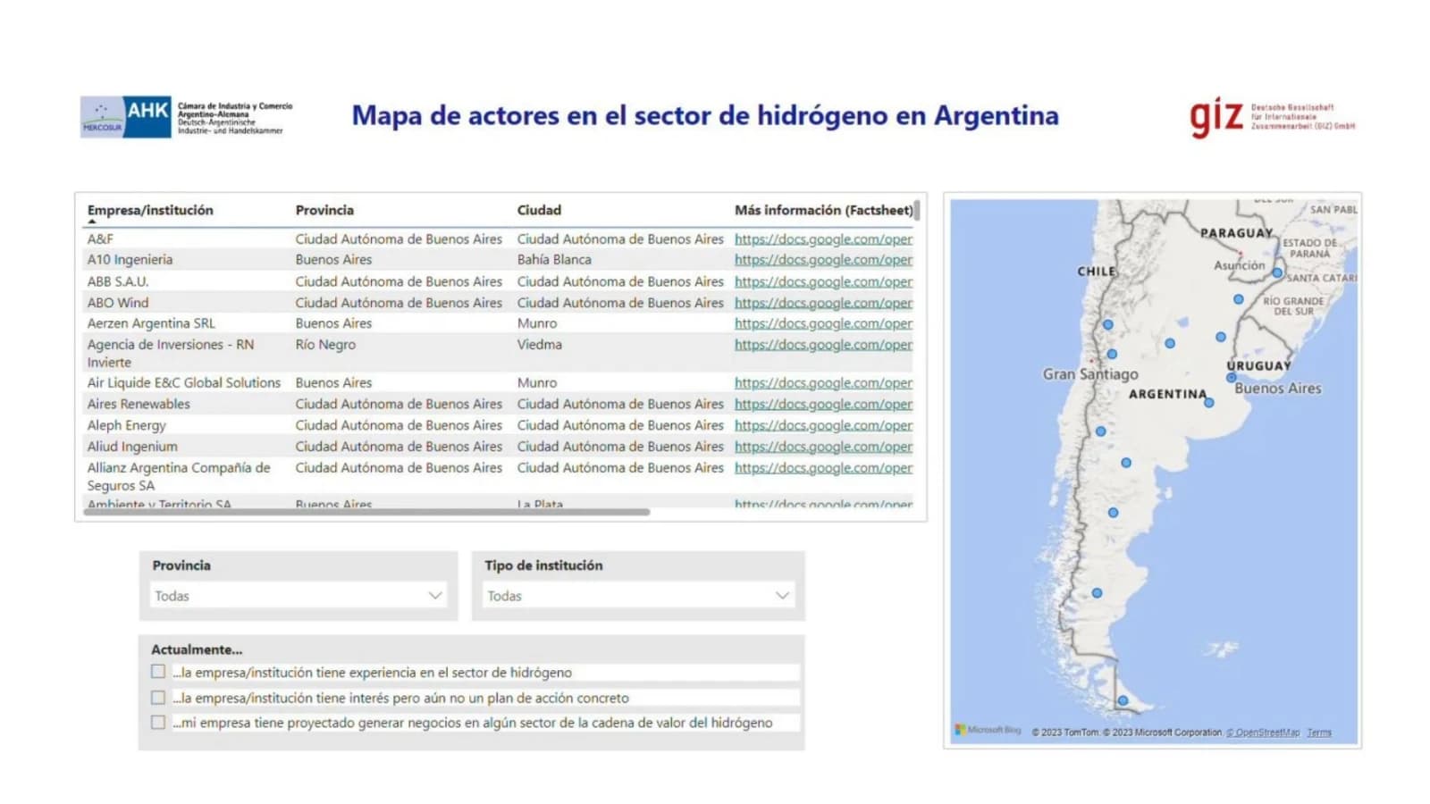1430x804 pixels.
Task: Click the 'Mapa de actores' dashboard title
Action: (x=705, y=115)
